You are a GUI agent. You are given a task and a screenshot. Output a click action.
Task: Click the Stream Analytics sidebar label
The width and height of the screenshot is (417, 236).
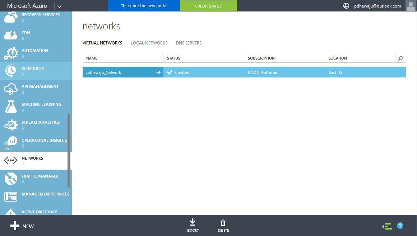pos(41,122)
